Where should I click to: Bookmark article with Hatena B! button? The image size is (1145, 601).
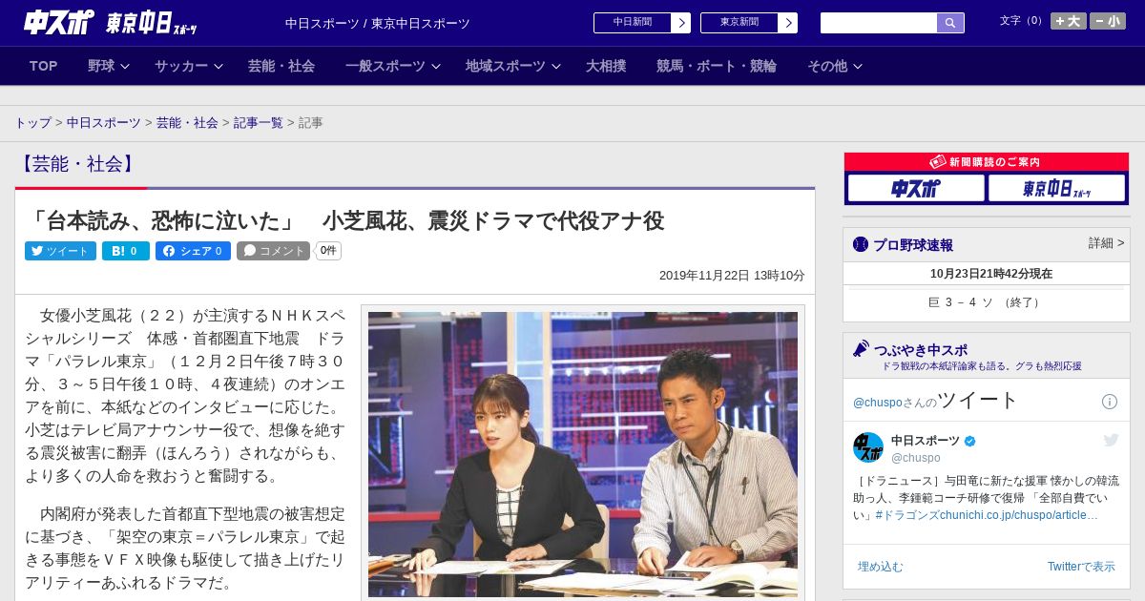[126, 251]
